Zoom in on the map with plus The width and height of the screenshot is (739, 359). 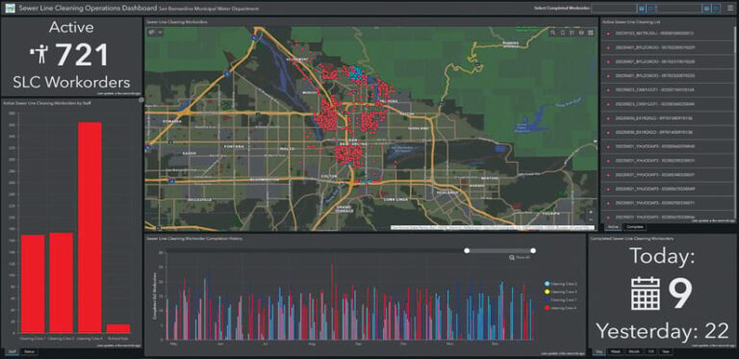pyautogui.click(x=591, y=212)
